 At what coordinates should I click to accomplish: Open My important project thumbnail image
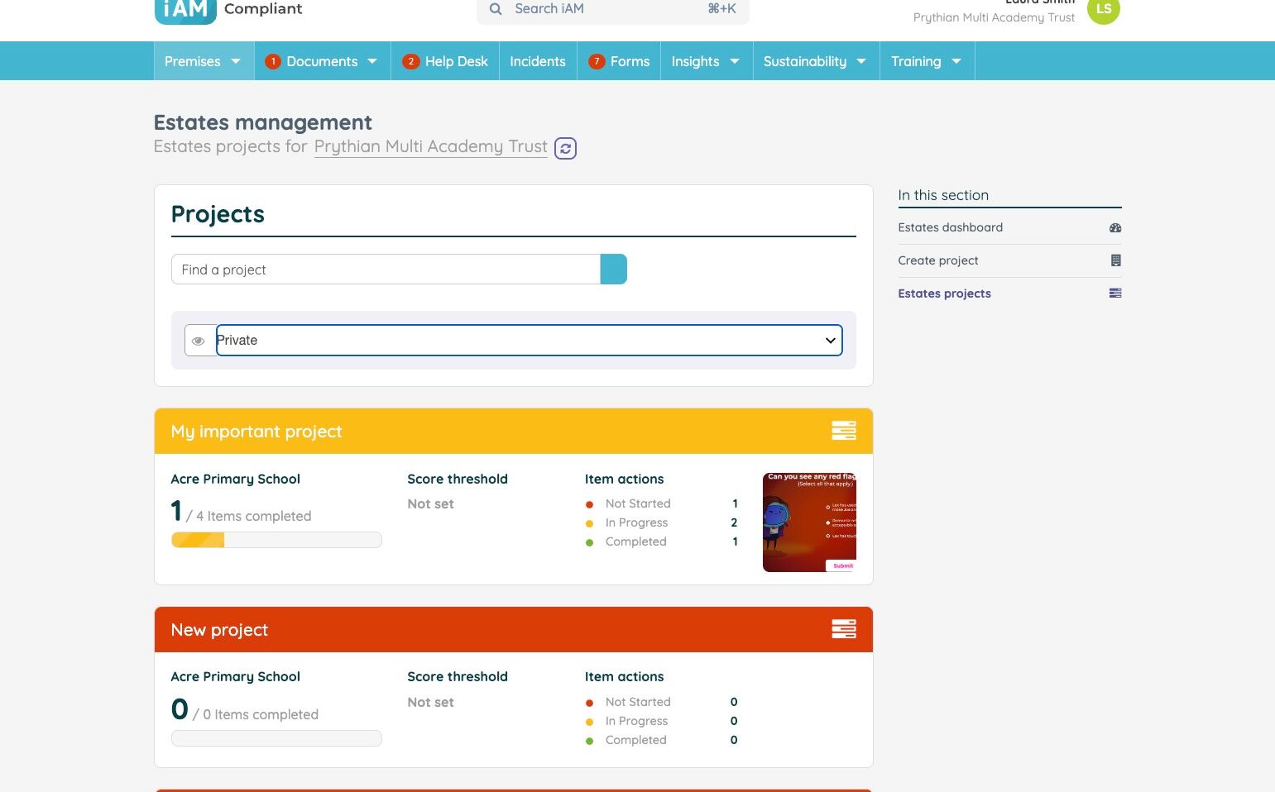pos(809,522)
